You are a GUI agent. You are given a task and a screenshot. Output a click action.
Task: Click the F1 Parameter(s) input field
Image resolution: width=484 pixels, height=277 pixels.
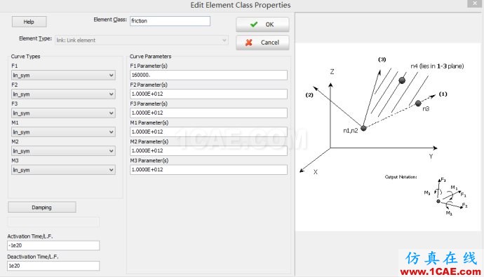coord(208,75)
